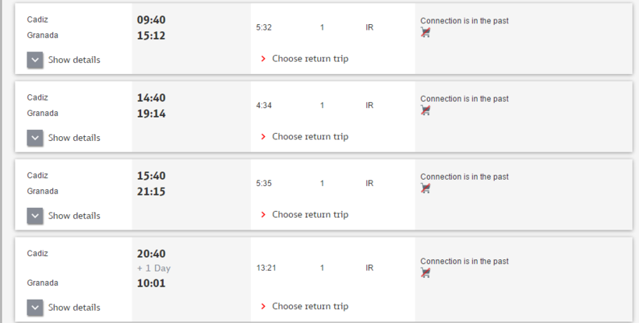Click the crossed-out cart icon for 15:40 connection

(x=425, y=188)
